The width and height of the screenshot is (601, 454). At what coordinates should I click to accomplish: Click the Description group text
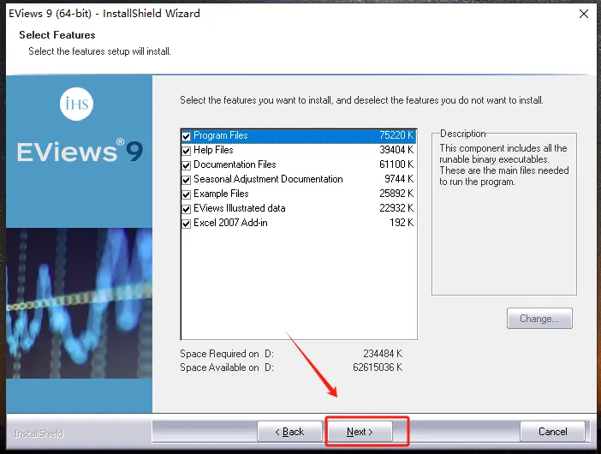[503, 164]
